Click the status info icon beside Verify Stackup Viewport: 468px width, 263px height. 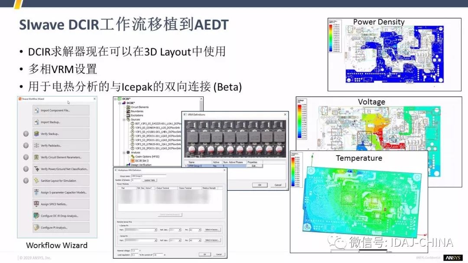26,134
